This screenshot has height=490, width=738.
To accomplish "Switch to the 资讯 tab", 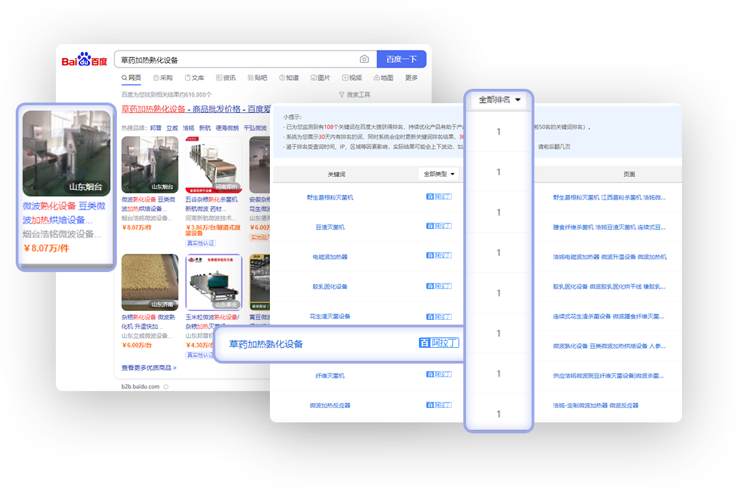I will [226, 78].
